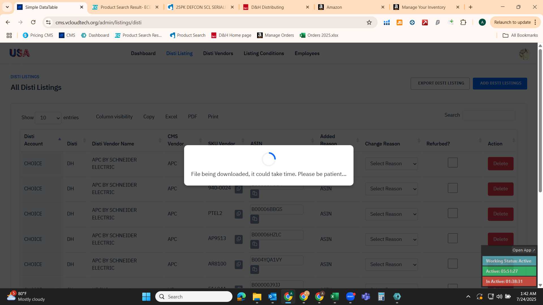Tick Refurbed checkbox in first APC row
Screen dimensions: 543x305
point(453,163)
